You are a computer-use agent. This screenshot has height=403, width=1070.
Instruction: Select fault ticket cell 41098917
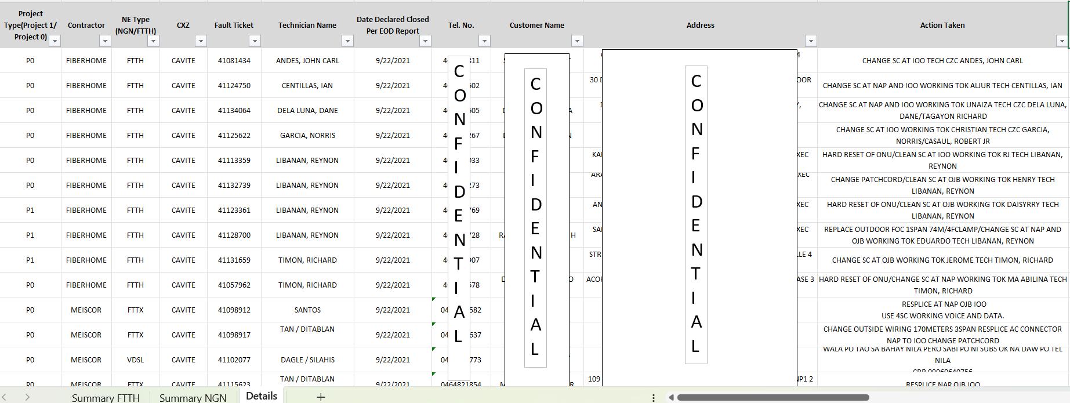[234, 335]
